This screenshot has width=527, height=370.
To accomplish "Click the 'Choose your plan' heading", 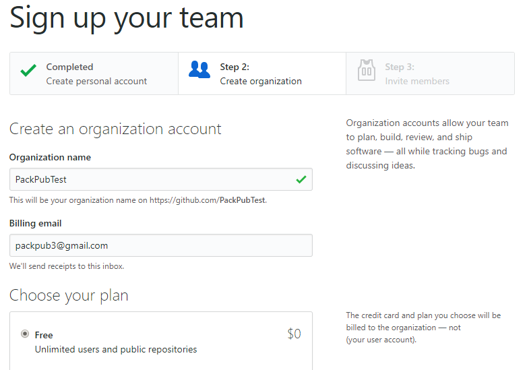I will 69,296.
